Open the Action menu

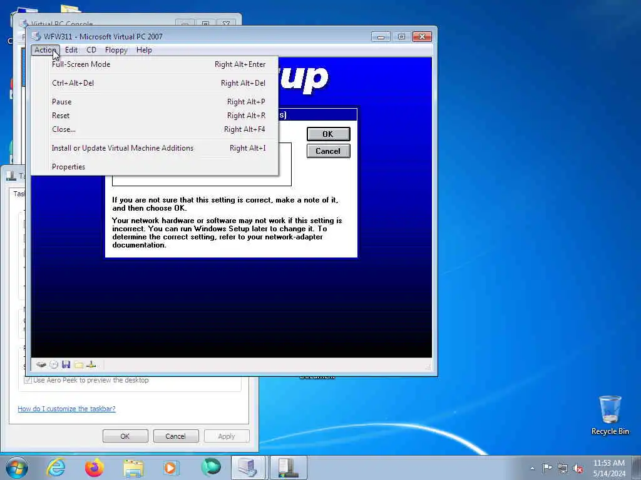pos(45,50)
